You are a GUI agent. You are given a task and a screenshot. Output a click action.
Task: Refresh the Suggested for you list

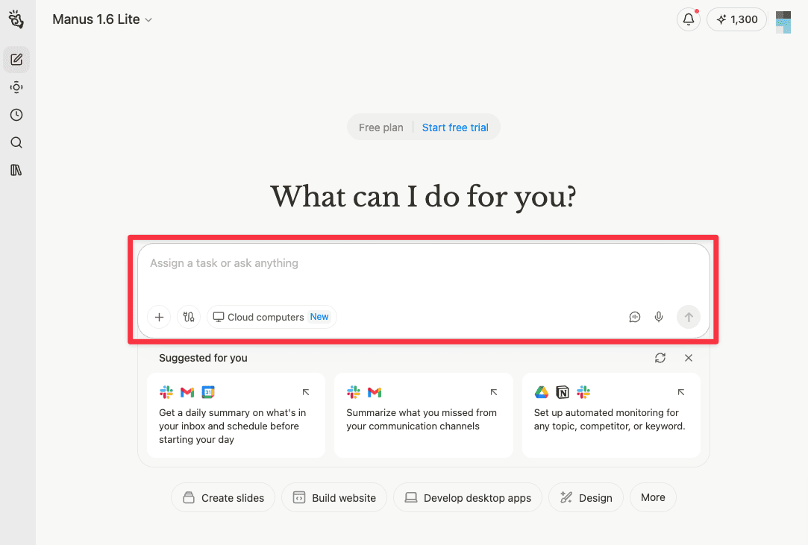660,358
